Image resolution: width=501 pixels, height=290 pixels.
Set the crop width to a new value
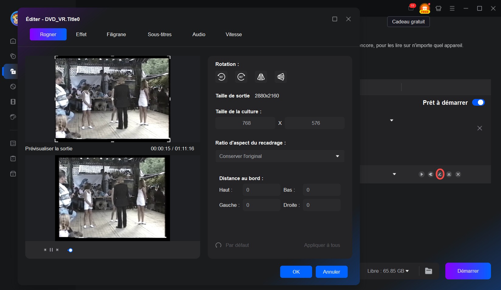pyautogui.click(x=245, y=123)
